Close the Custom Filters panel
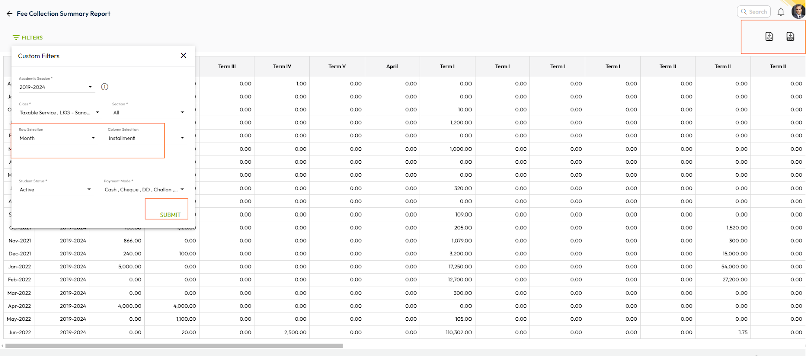 (183, 55)
